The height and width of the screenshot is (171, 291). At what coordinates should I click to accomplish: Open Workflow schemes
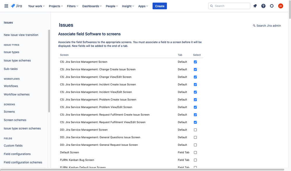[x=17, y=94]
